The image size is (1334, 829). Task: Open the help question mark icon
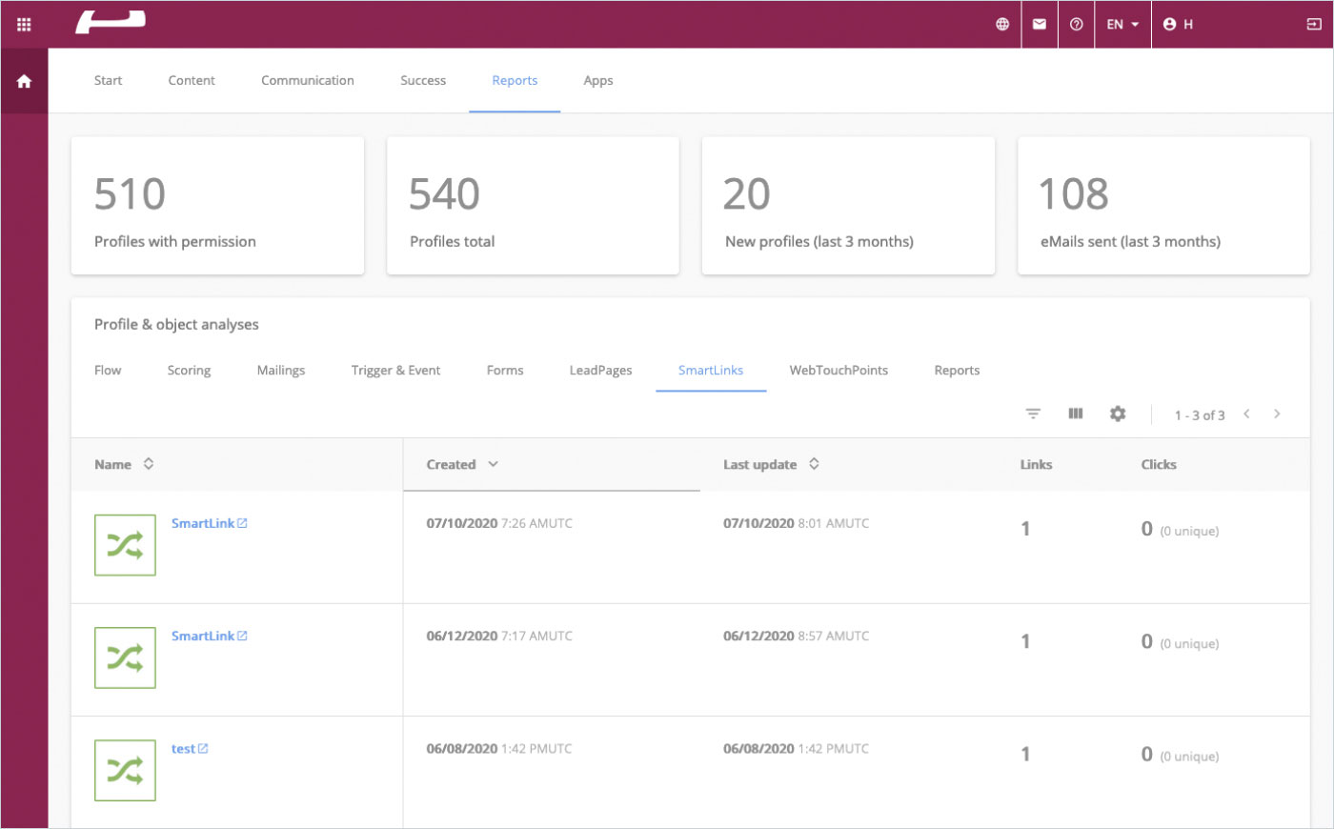[x=1077, y=25]
